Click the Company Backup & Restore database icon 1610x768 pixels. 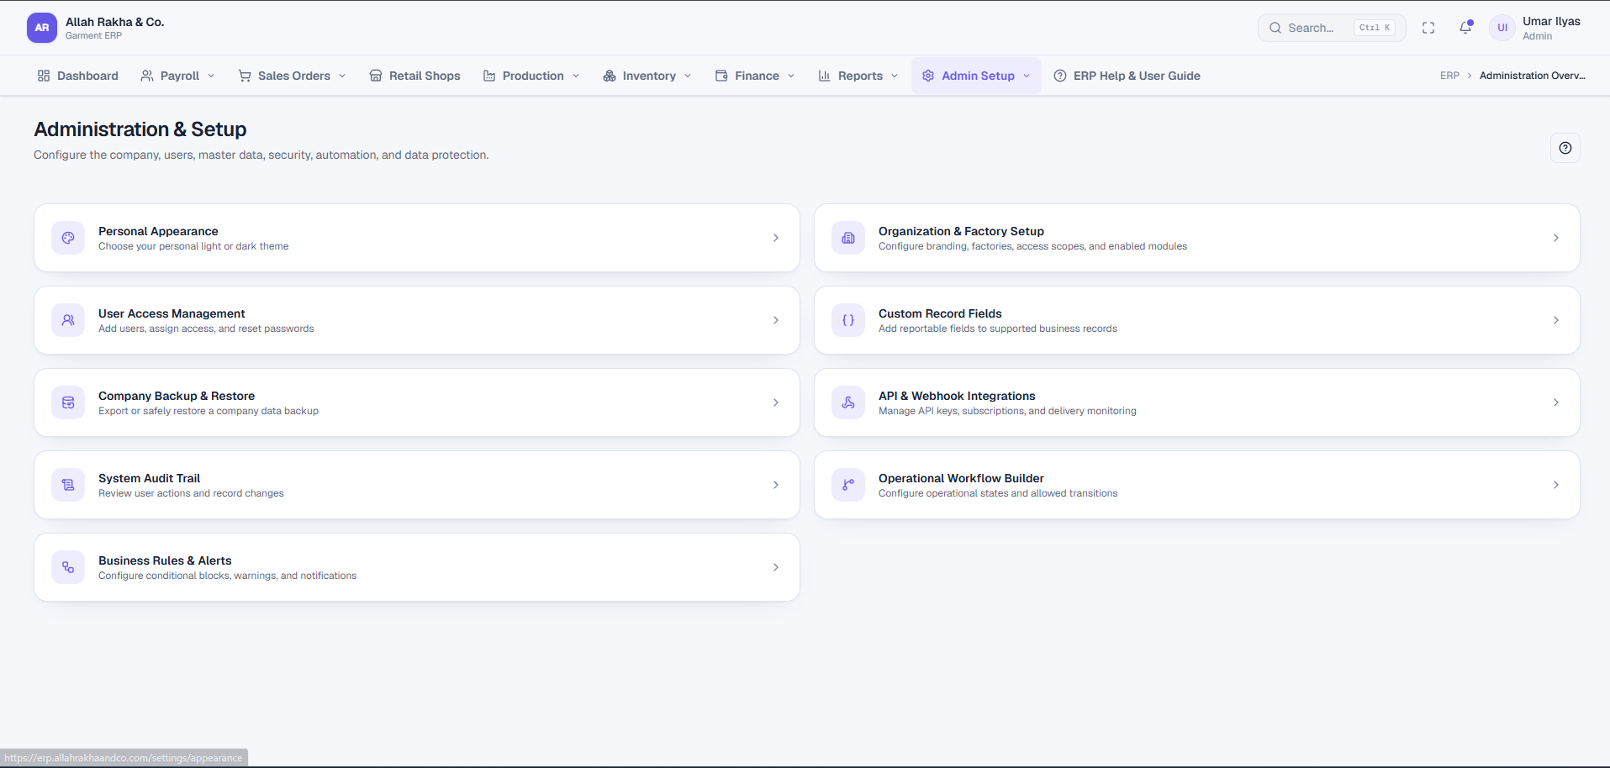(x=68, y=402)
